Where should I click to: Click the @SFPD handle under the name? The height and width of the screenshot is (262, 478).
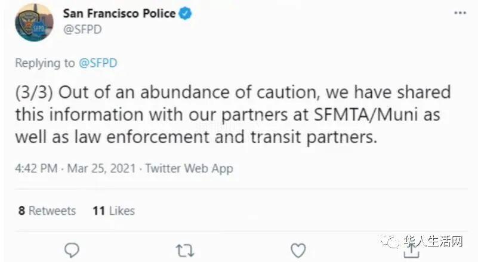82,30
